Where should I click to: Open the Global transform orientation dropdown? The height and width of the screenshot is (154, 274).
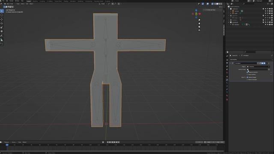pos(102,4)
